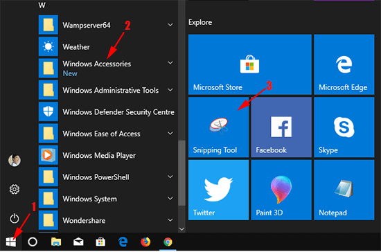Expand the Wampserver64 chevron
Screen dimensions: 381x252
point(170,25)
